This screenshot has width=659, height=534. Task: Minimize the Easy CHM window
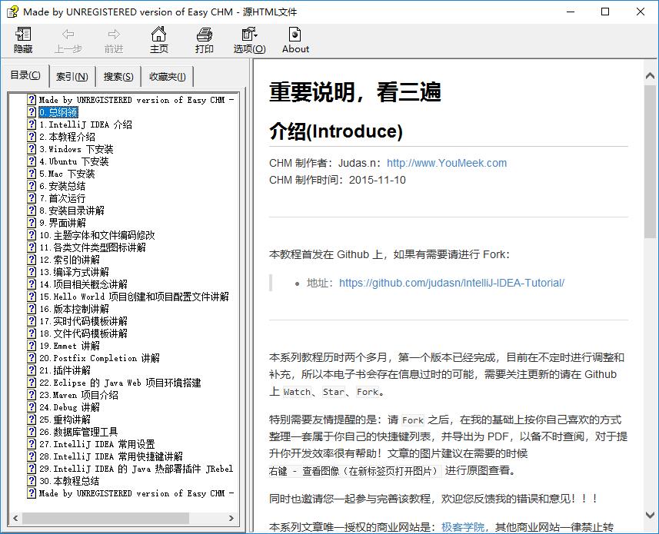[x=571, y=12]
